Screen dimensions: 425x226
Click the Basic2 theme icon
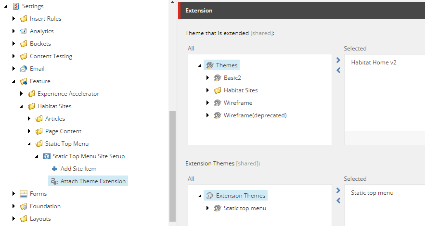click(x=218, y=78)
